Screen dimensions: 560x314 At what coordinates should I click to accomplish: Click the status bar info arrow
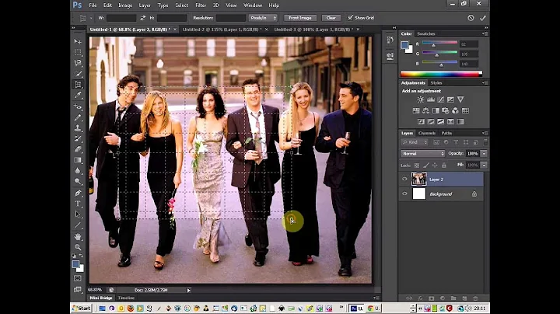tap(188, 290)
